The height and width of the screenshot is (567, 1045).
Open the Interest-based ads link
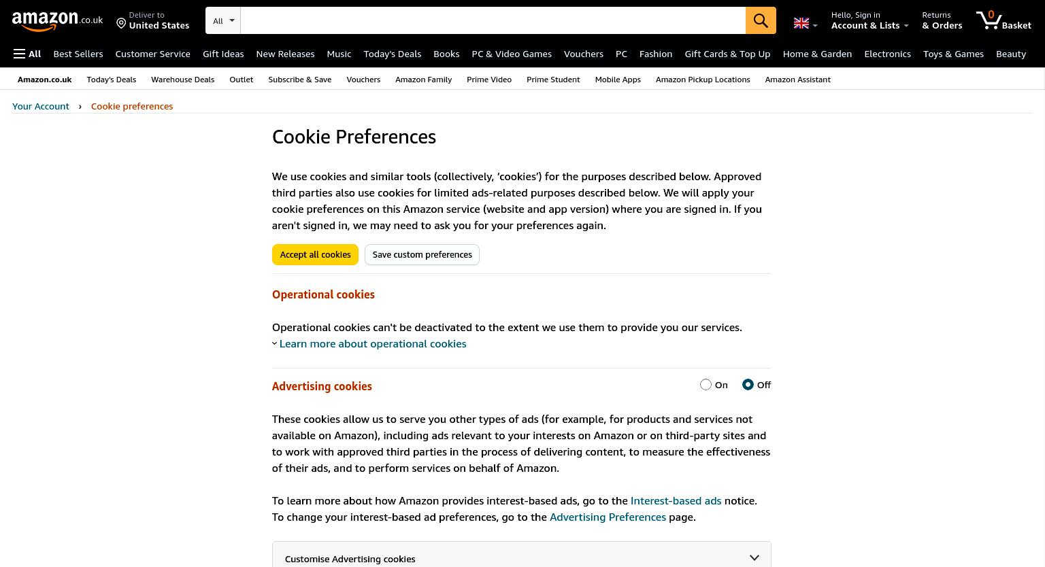click(676, 500)
